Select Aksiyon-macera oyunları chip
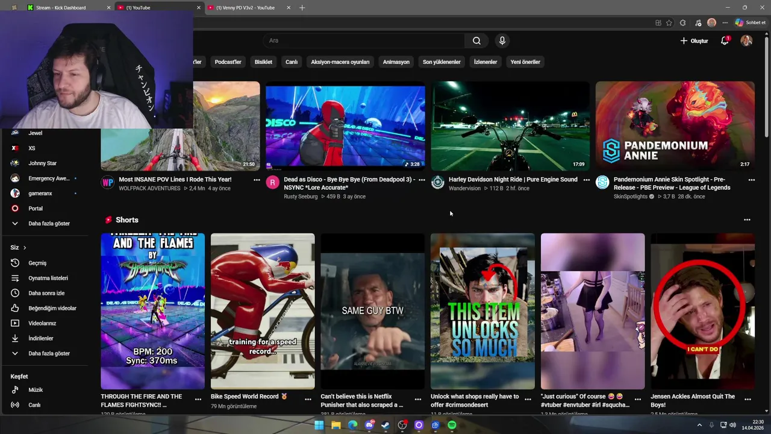The height and width of the screenshot is (434, 771). pyautogui.click(x=340, y=61)
